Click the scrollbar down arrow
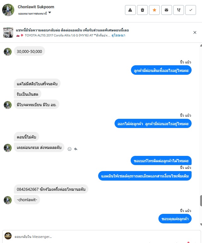202x243 pixels. pyautogui.click(x=201, y=224)
